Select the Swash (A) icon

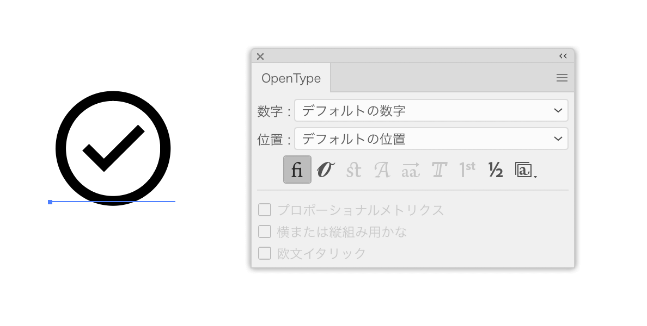(x=382, y=170)
